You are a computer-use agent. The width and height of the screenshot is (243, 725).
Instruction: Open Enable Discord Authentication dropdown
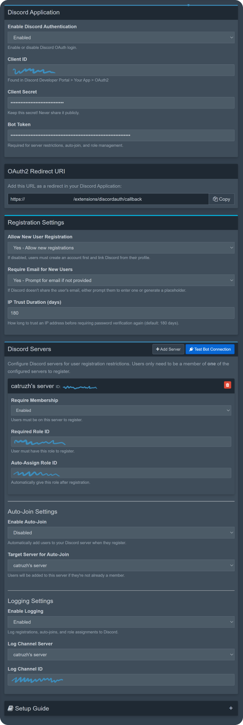121,38
